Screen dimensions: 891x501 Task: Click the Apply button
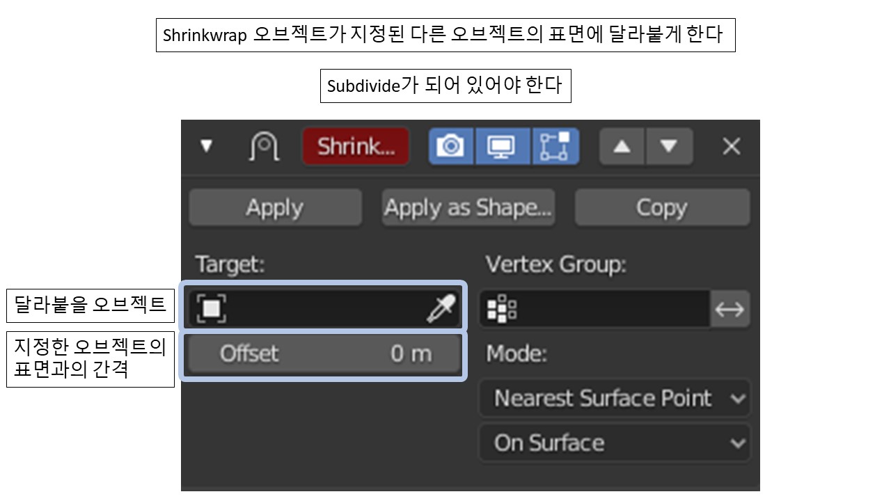point(275,207)
